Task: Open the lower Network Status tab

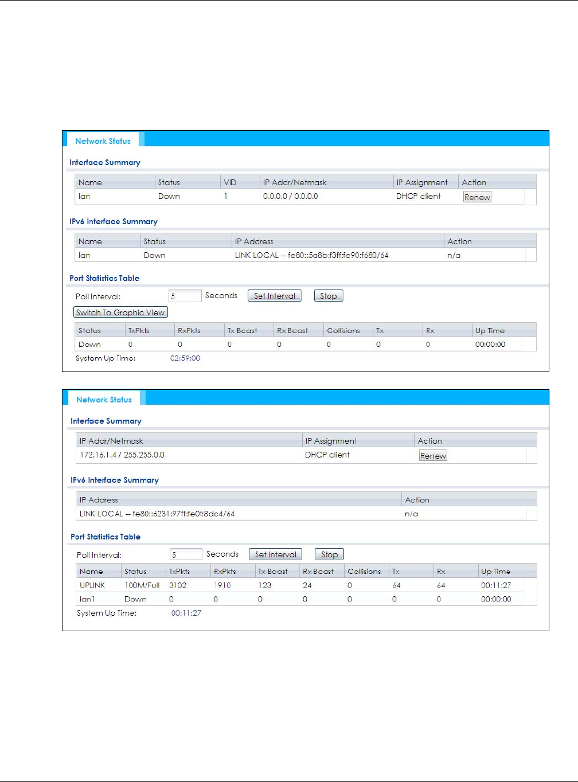Action: [x=104, y=400]
